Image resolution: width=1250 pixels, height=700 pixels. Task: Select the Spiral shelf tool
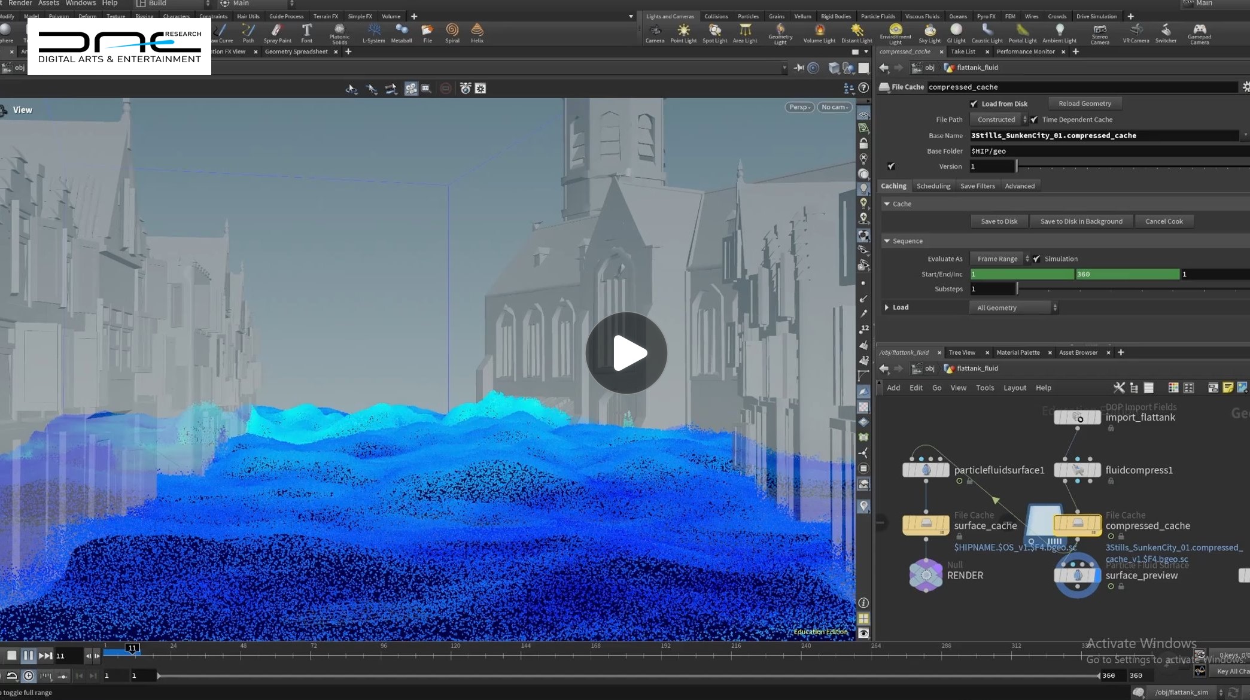(452, 34)
